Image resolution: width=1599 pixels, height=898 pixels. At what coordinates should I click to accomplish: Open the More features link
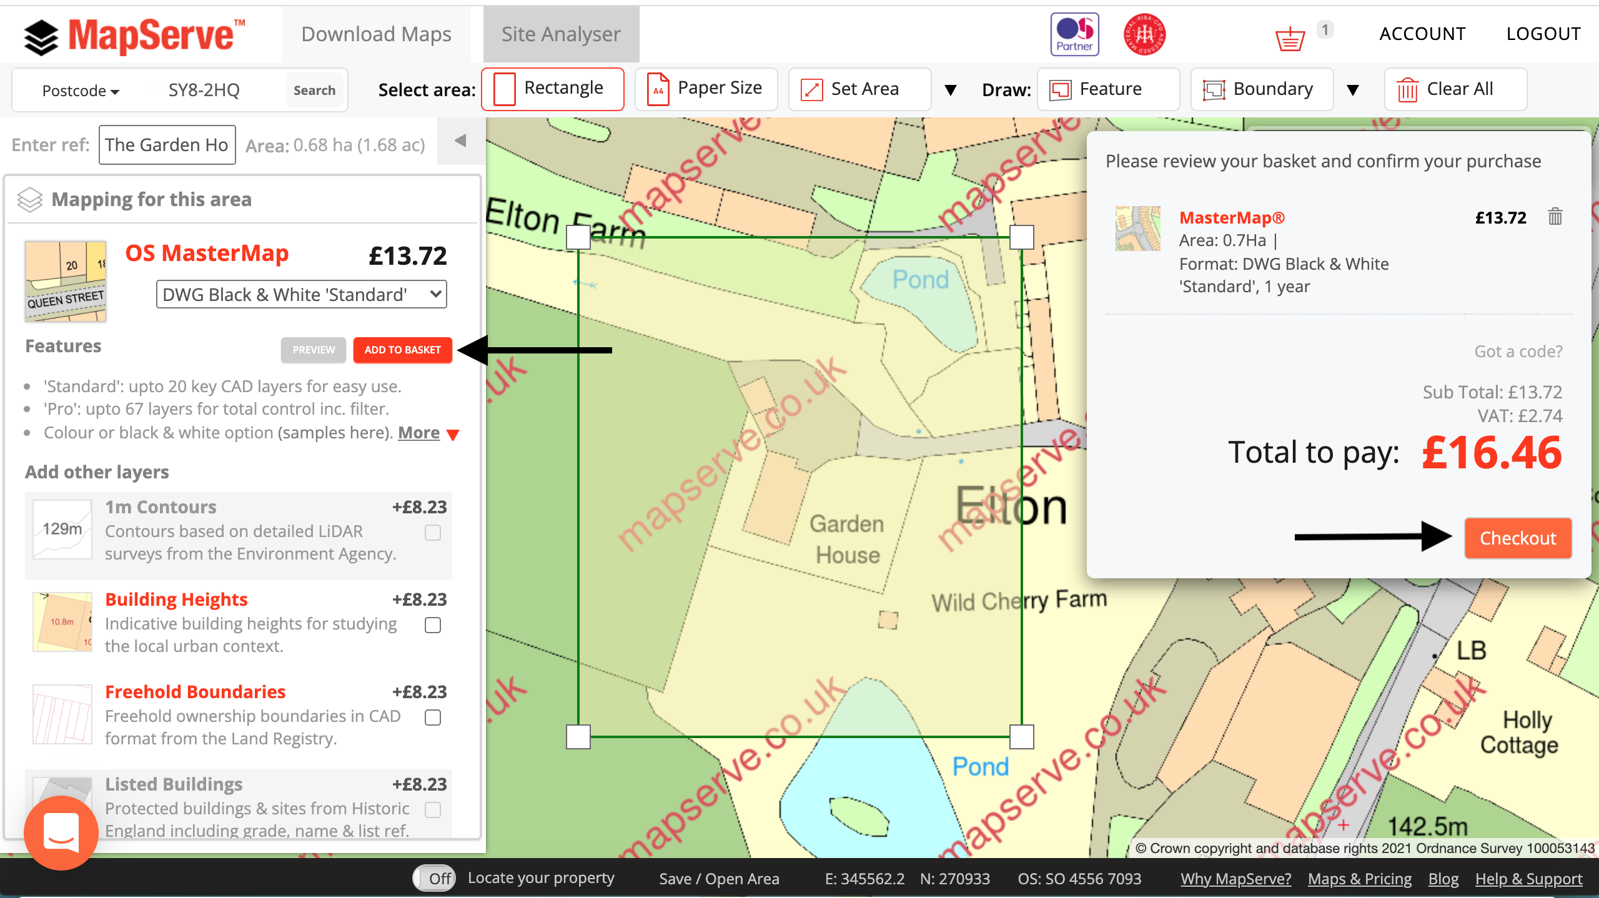coord(418,433)
